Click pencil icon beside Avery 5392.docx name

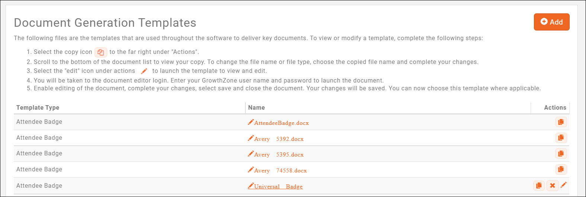point(251,138)
